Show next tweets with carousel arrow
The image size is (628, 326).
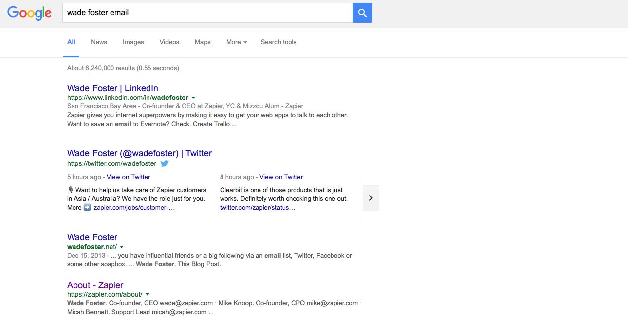(371, 198)
